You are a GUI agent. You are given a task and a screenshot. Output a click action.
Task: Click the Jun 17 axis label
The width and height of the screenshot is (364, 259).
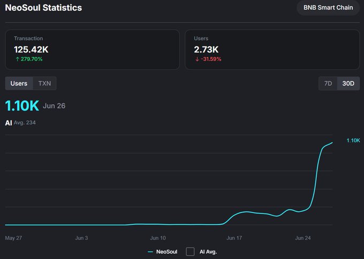click(234, 238)
